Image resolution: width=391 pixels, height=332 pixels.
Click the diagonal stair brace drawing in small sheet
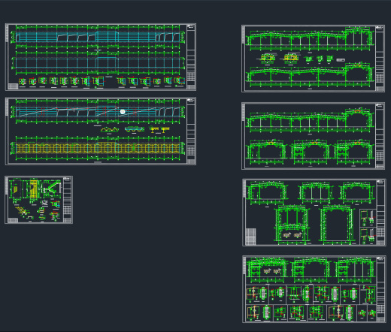pos(52,189)
